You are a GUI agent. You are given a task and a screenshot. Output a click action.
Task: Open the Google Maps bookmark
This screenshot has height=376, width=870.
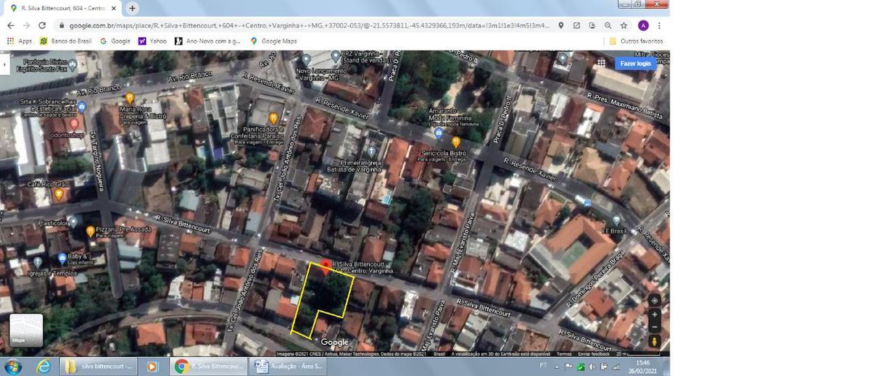click(273, 41)
